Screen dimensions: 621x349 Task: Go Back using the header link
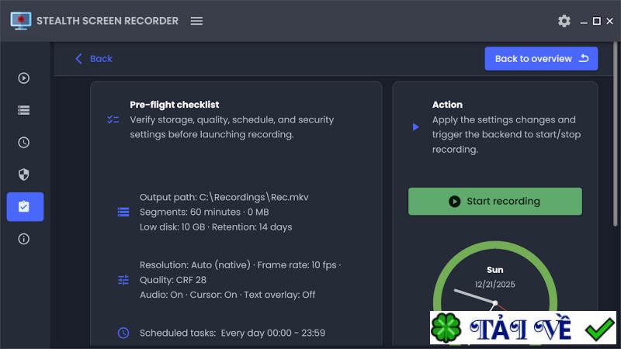[x=93, y=59]
